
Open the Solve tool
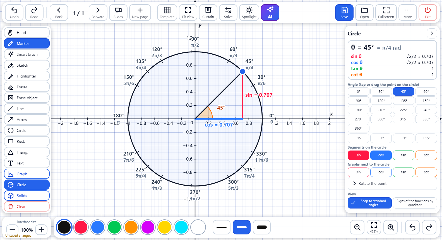pos(228,13)
